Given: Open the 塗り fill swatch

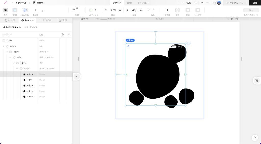Looking at the screenshot, I should point(178,10).
